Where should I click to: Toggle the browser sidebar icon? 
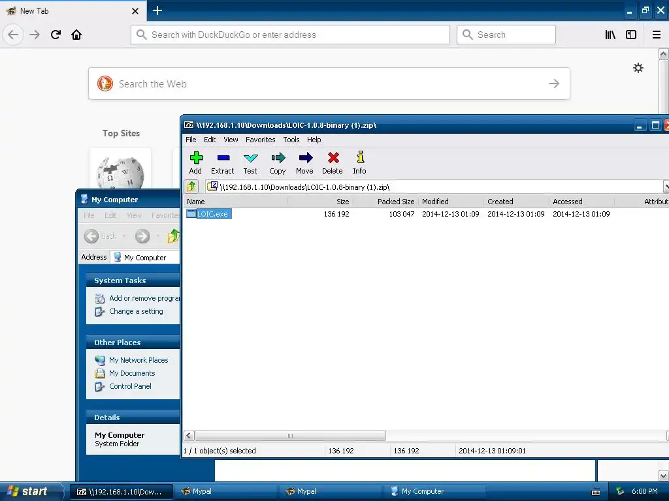(x=631, y=35)
